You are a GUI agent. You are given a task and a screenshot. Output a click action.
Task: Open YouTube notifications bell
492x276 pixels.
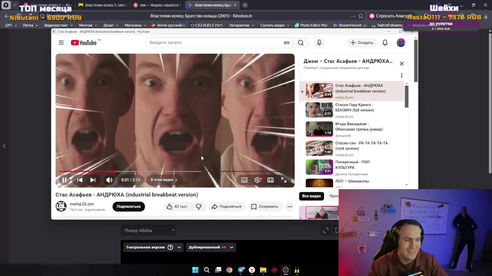385,43
